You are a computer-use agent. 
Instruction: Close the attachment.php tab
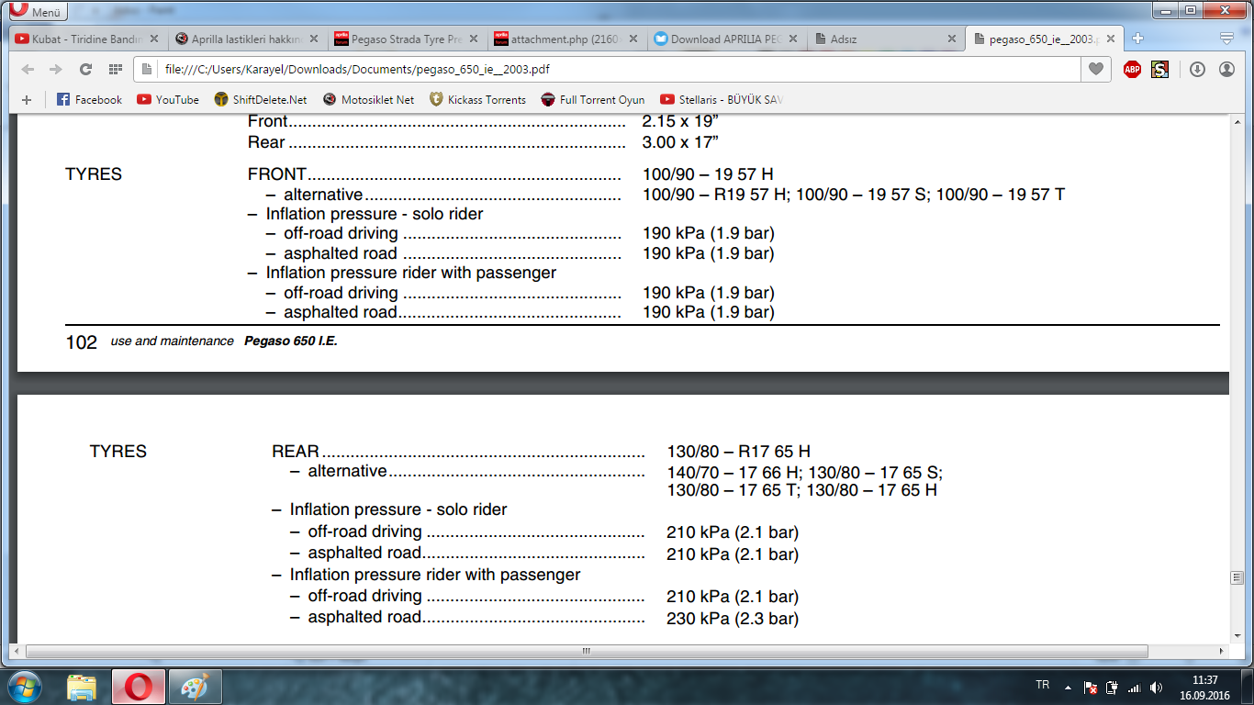point(633,39)
